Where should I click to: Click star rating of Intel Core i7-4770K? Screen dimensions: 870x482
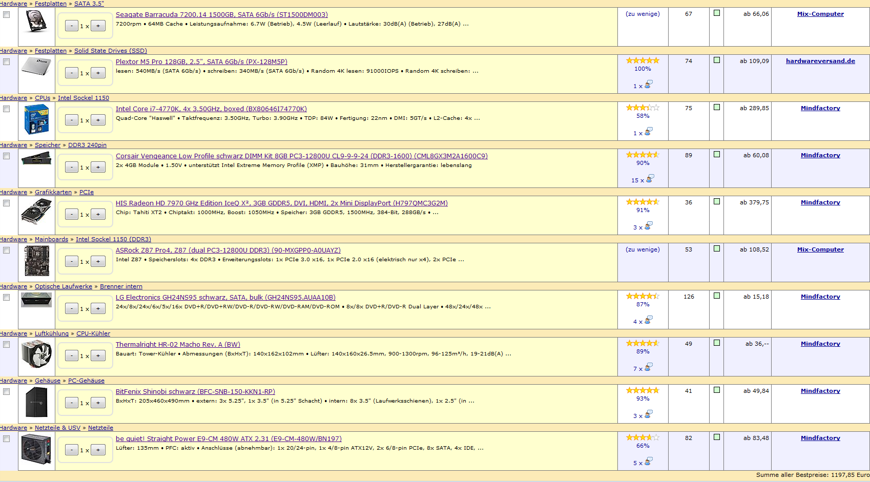[x=643, y=108]
